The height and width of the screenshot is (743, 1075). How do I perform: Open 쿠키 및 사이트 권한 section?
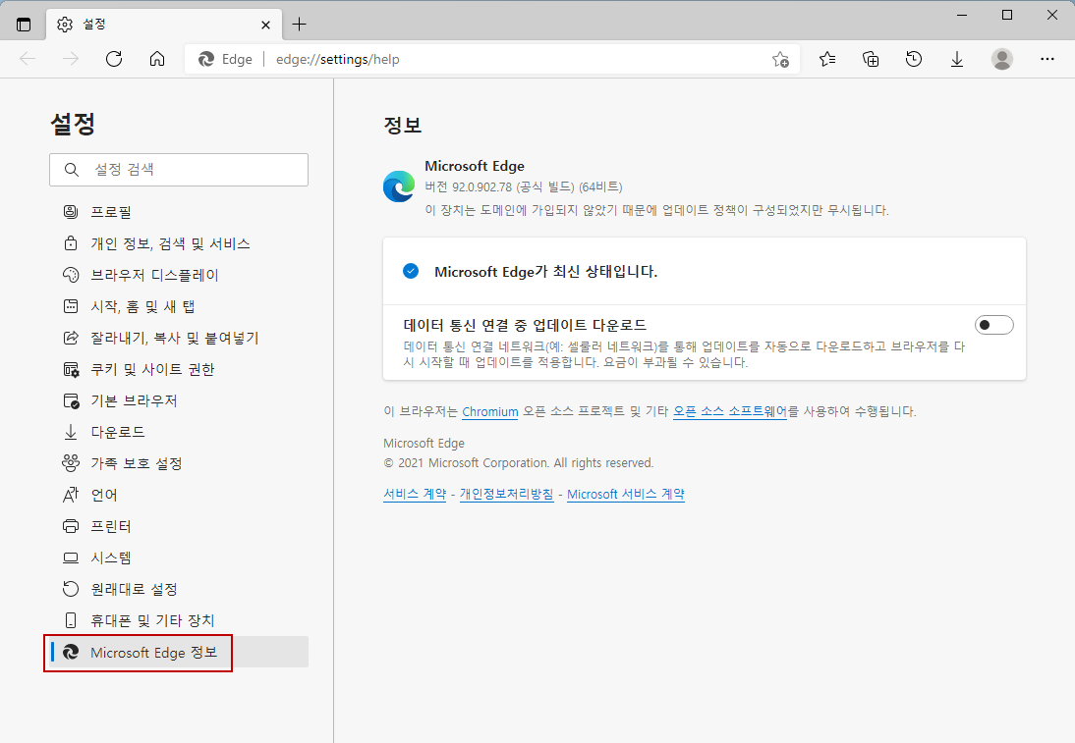[x=179, y=370]
